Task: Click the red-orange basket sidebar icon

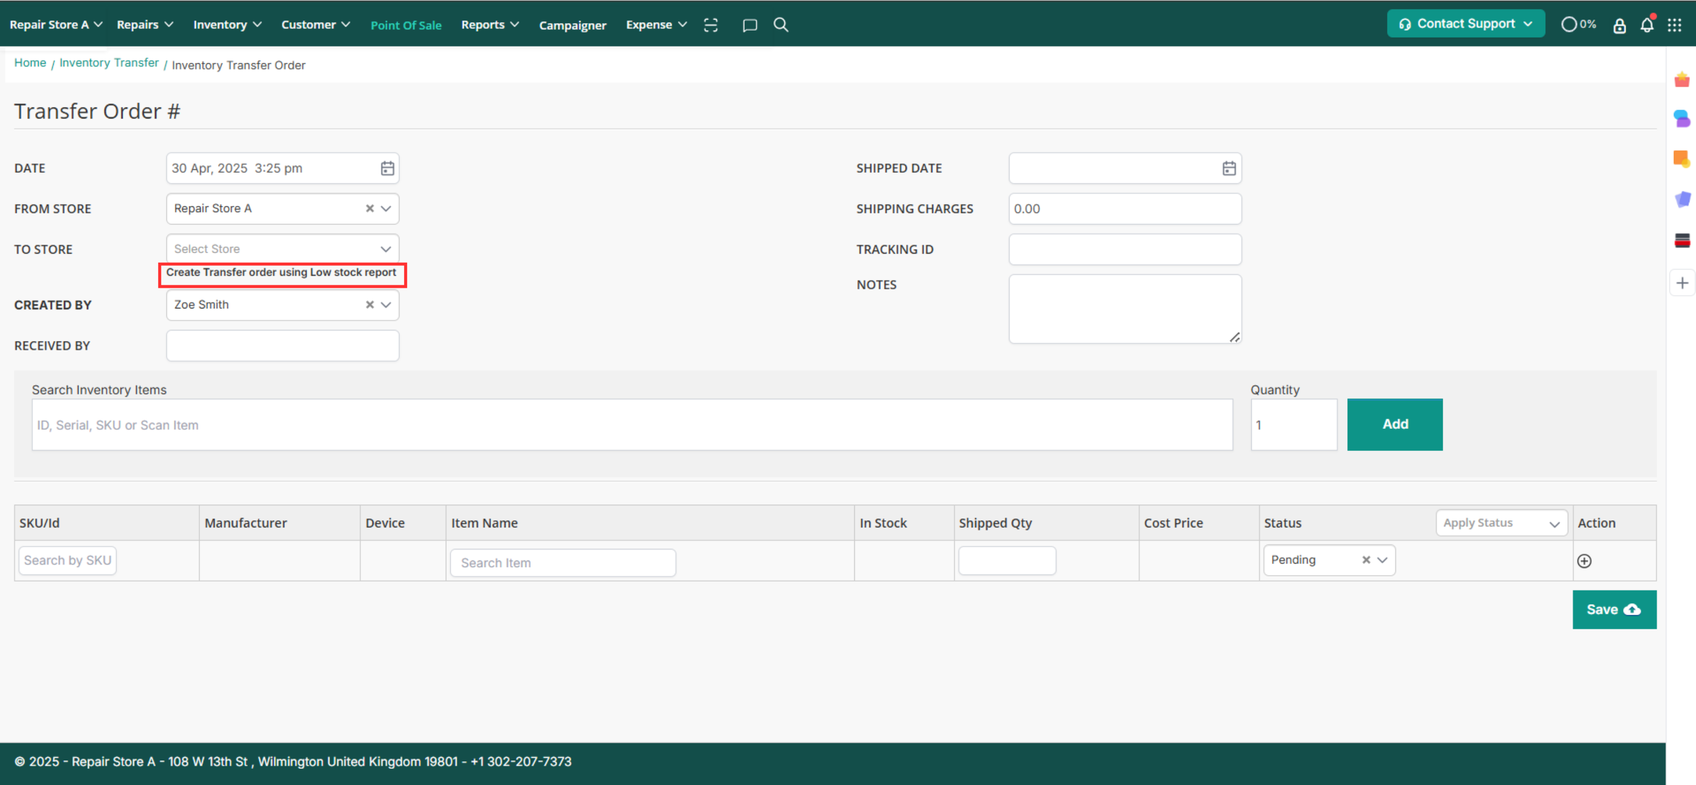Action: pos(1681,80)
